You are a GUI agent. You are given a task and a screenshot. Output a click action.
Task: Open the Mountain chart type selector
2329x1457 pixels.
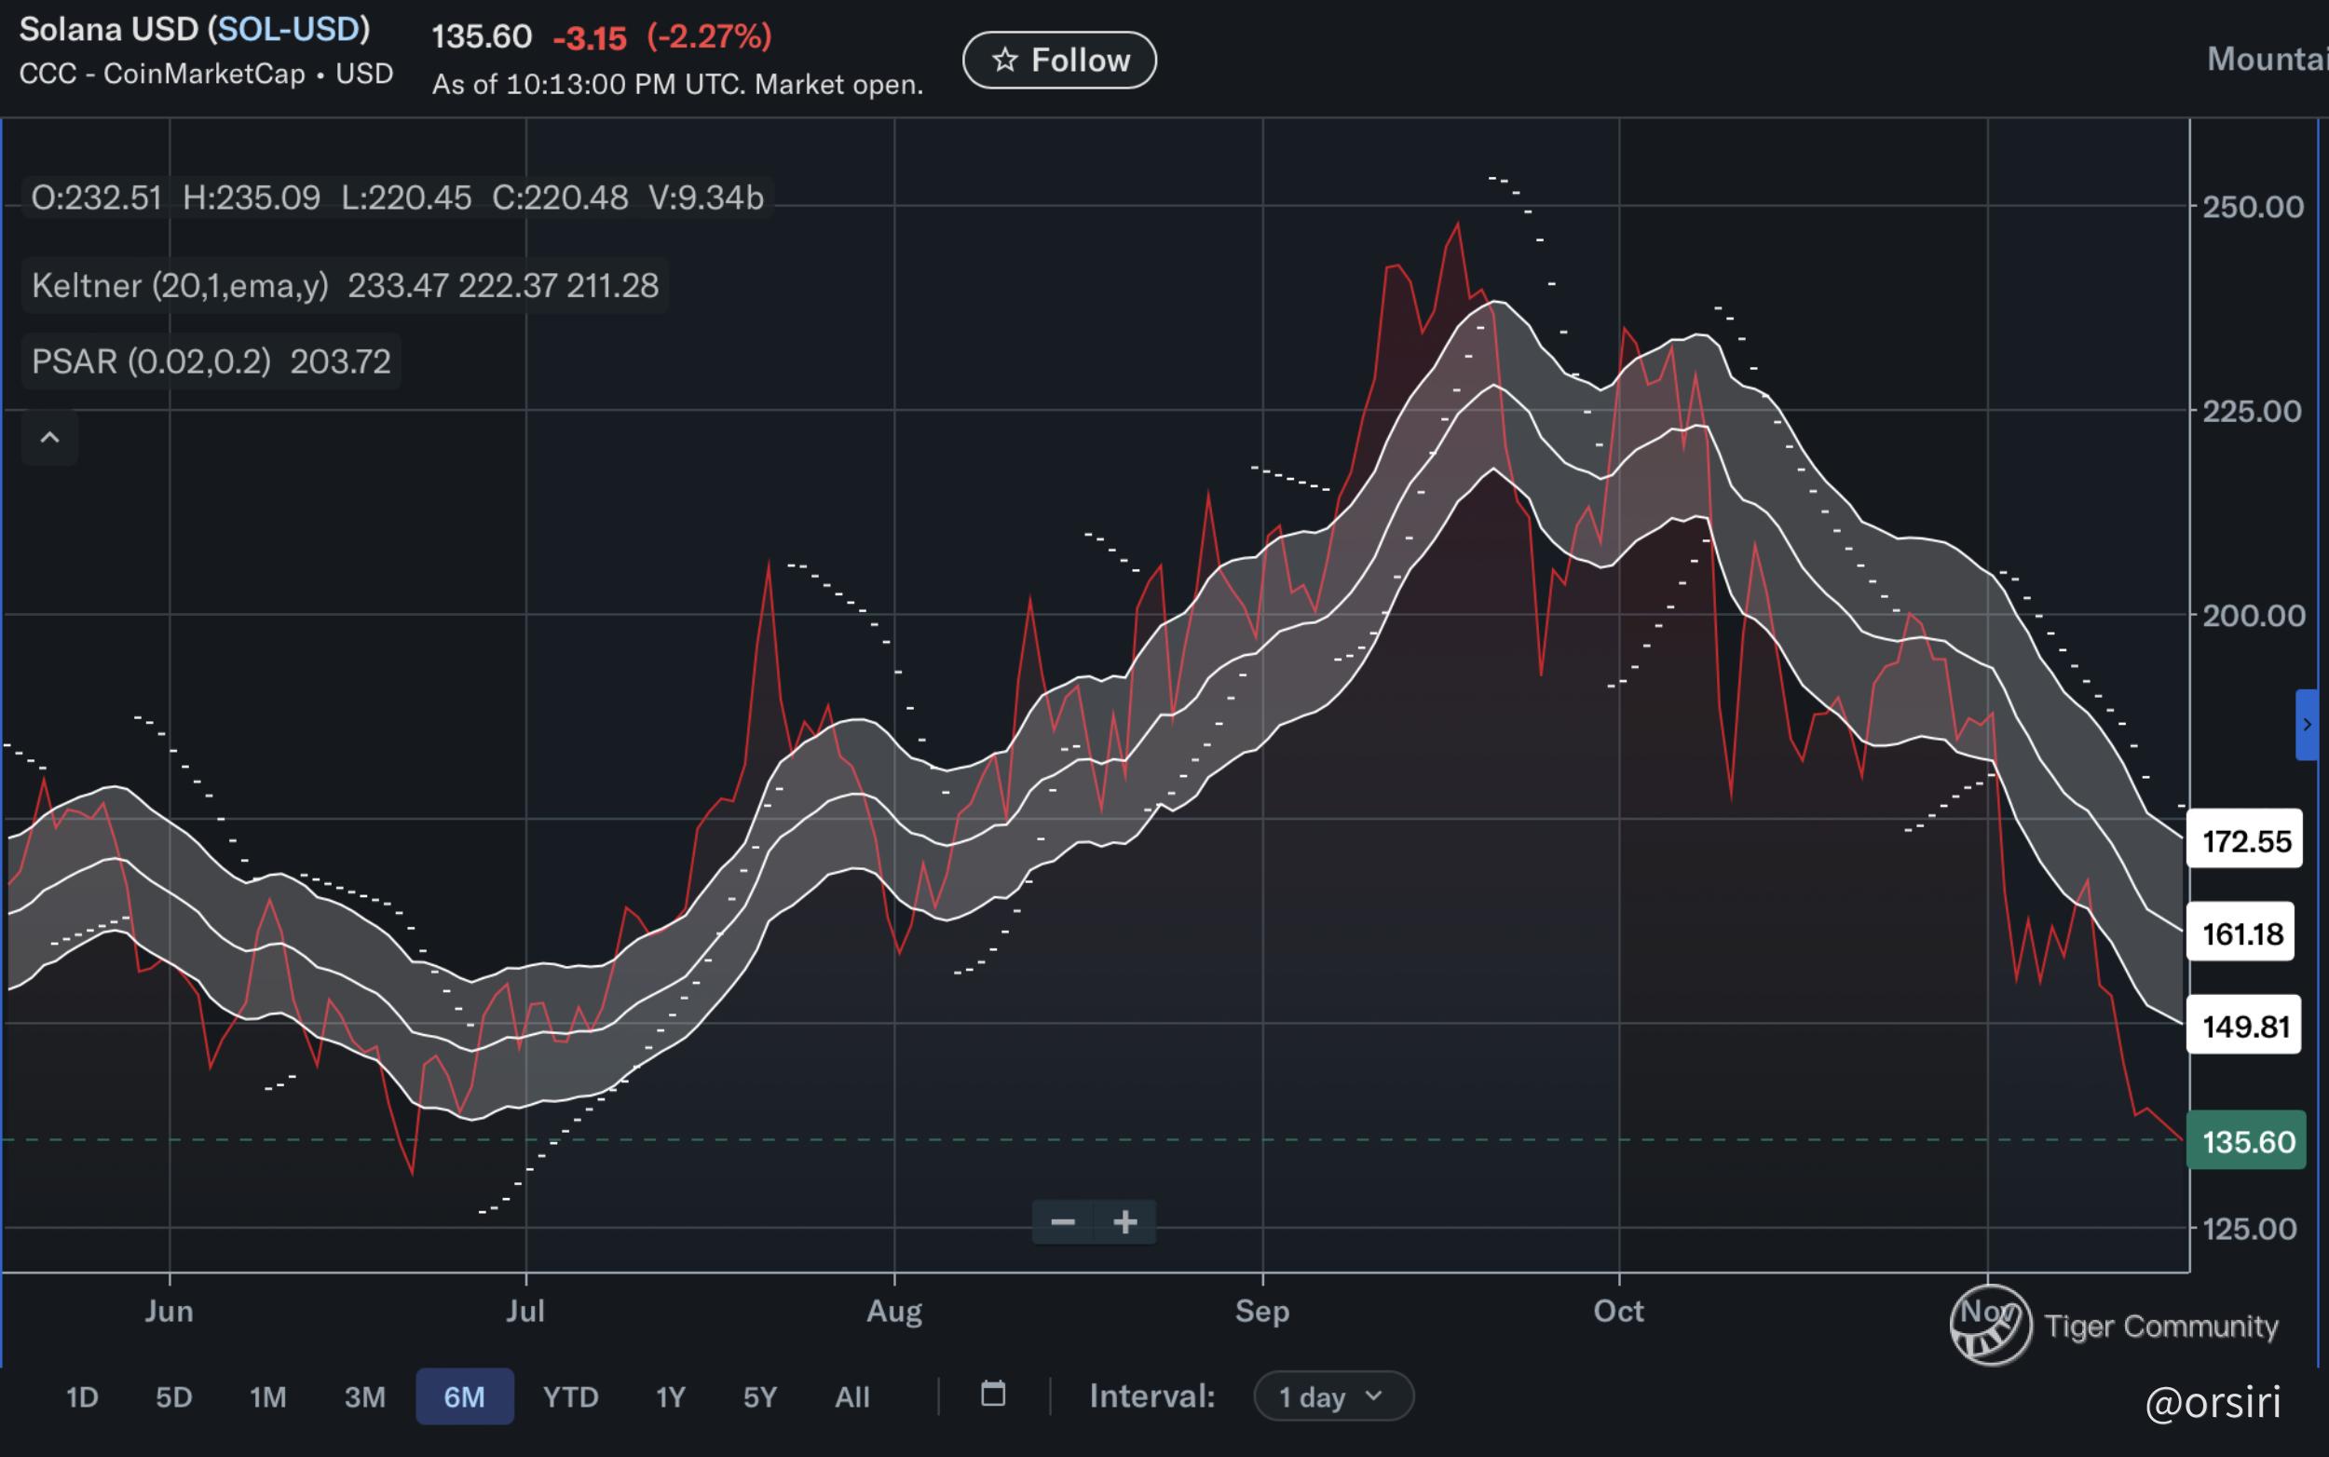pyautogui.click(x=2267, y=60)
